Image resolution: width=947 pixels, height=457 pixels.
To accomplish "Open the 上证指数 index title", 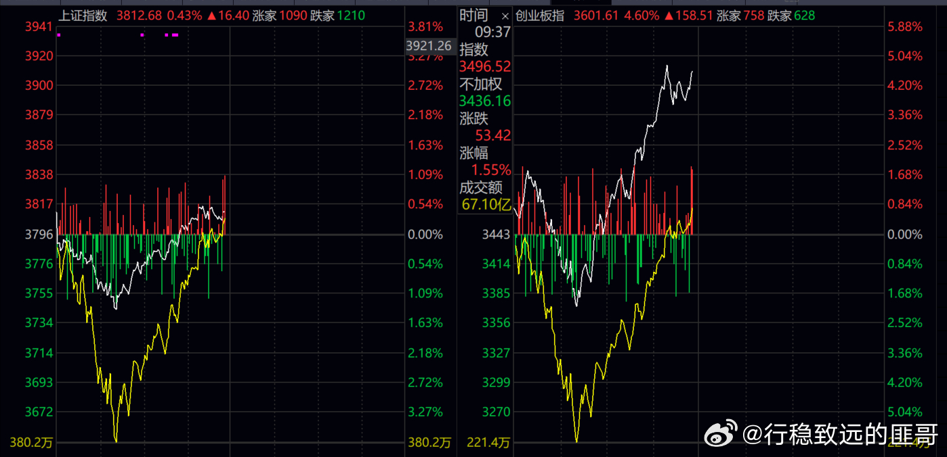I will [x=83, y=16].
